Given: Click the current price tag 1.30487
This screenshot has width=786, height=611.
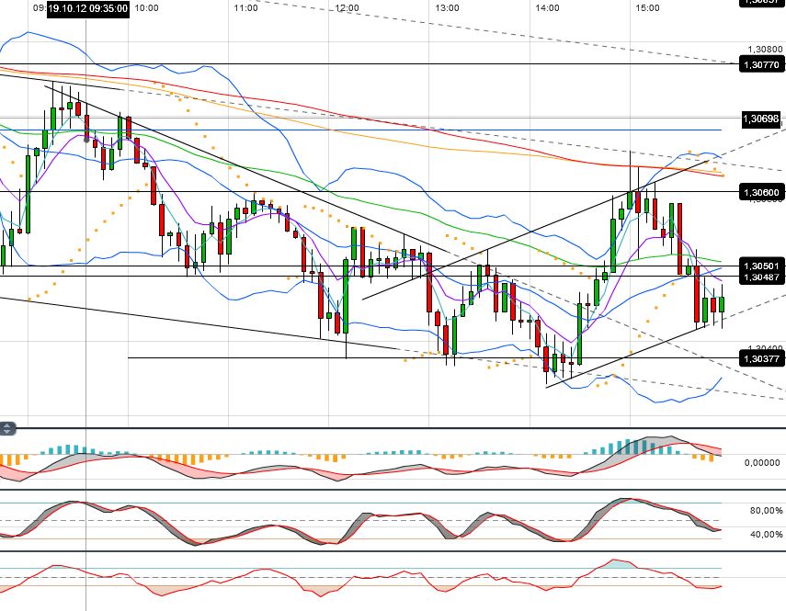Looking at the screenshot, I should 759,276.
